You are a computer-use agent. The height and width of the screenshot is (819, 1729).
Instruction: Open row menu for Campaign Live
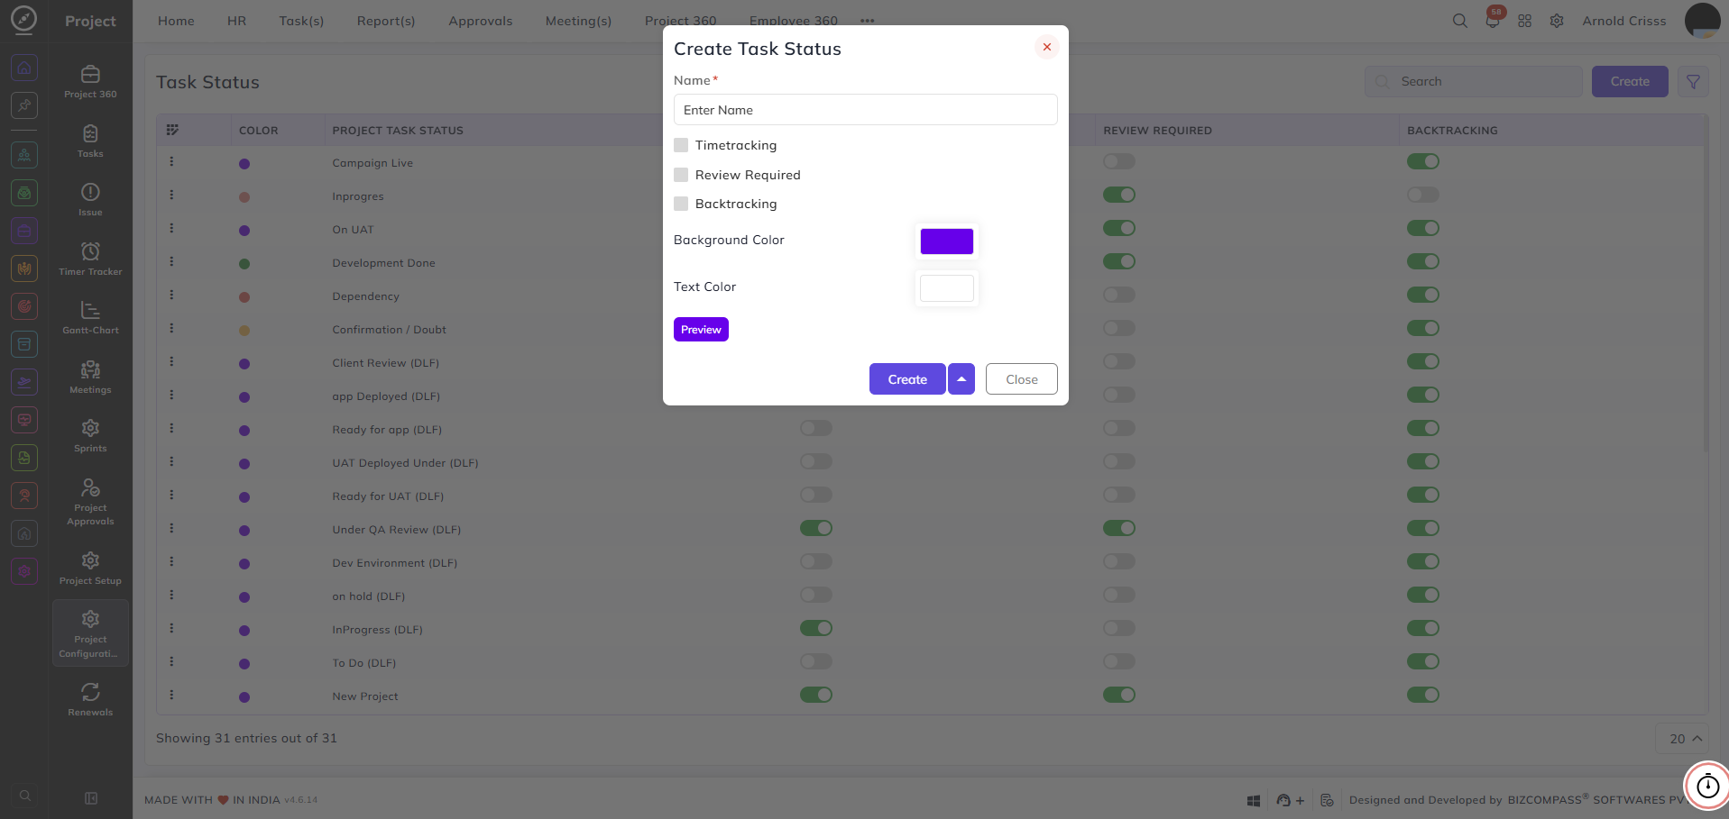point(171,161)
